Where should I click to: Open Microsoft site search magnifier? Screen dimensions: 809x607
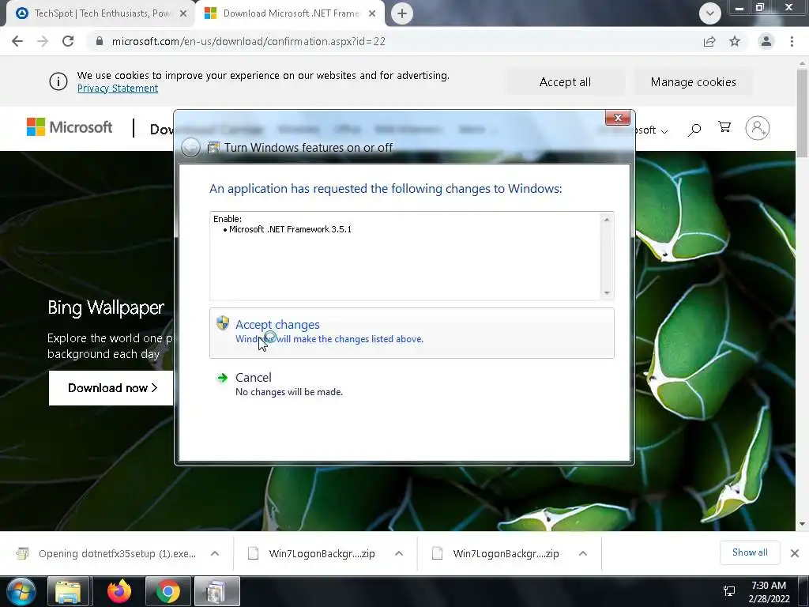click(x=694, y=129)
